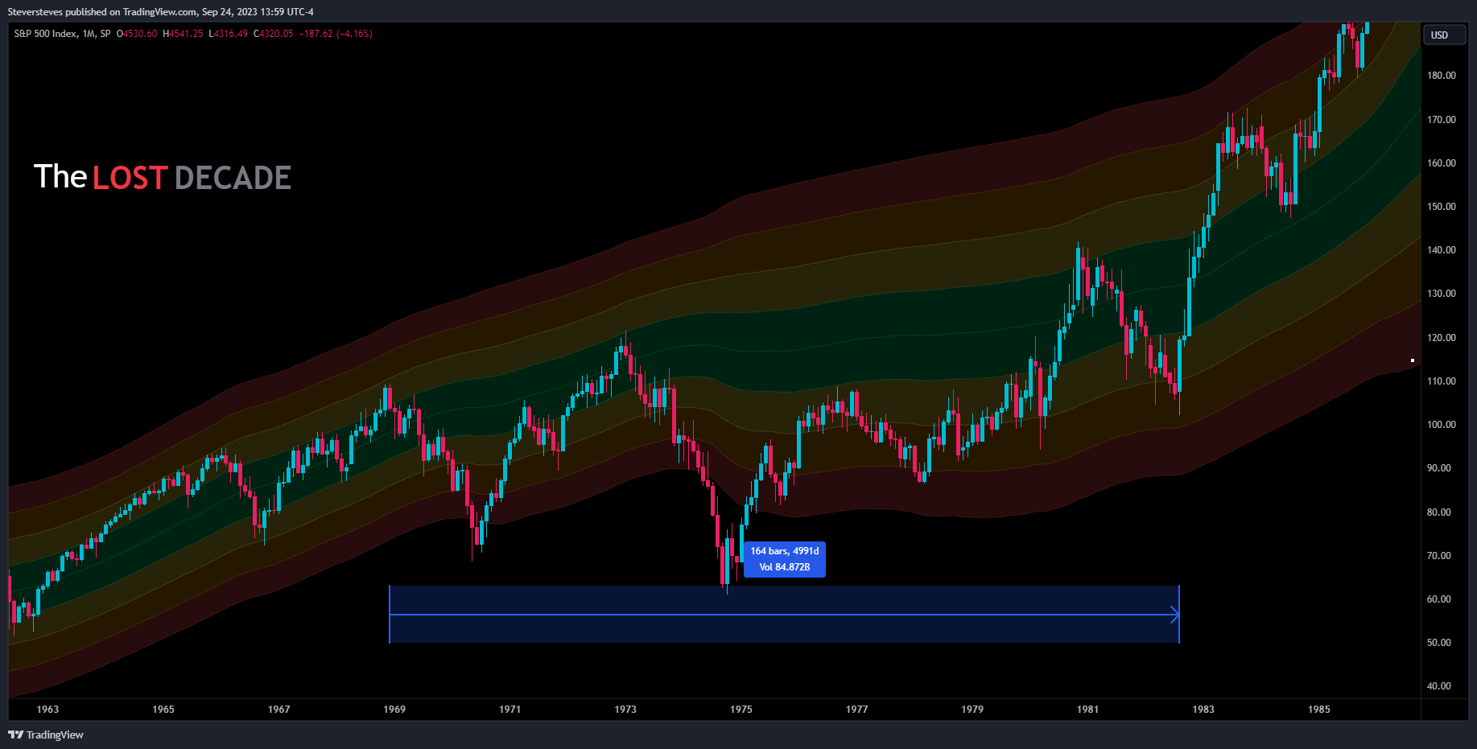Click the 70.00 price scale label
The image size is (1477, 749).
[x=1439, y=556]
